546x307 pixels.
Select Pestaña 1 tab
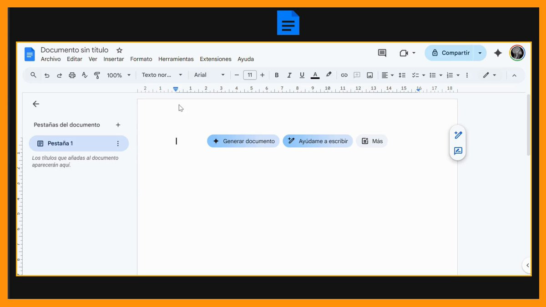[x=79, y=143]
